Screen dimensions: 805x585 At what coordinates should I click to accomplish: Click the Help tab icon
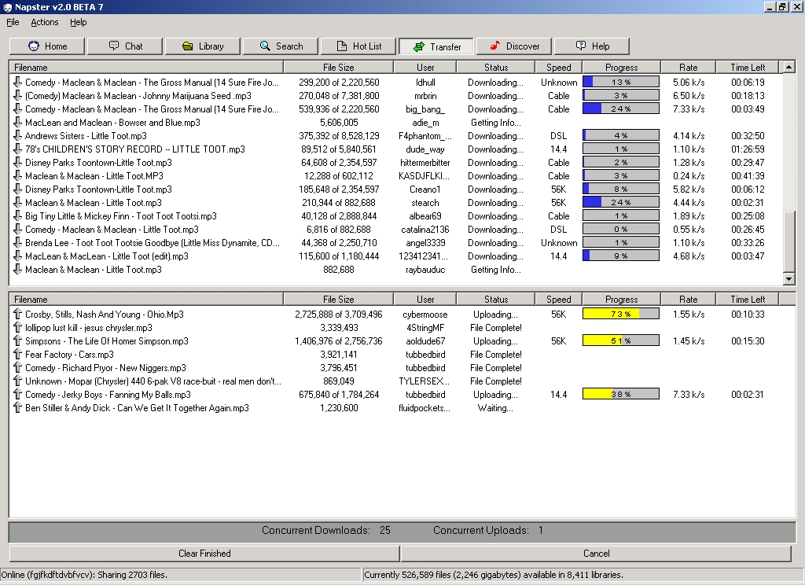pos(581,46)
